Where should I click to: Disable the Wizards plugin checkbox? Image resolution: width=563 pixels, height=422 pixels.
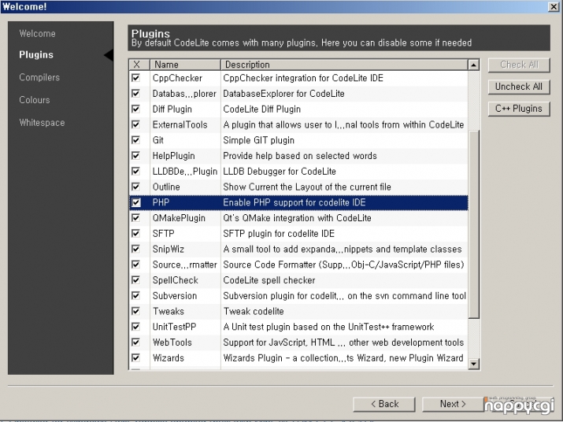(x=135, y=357)
